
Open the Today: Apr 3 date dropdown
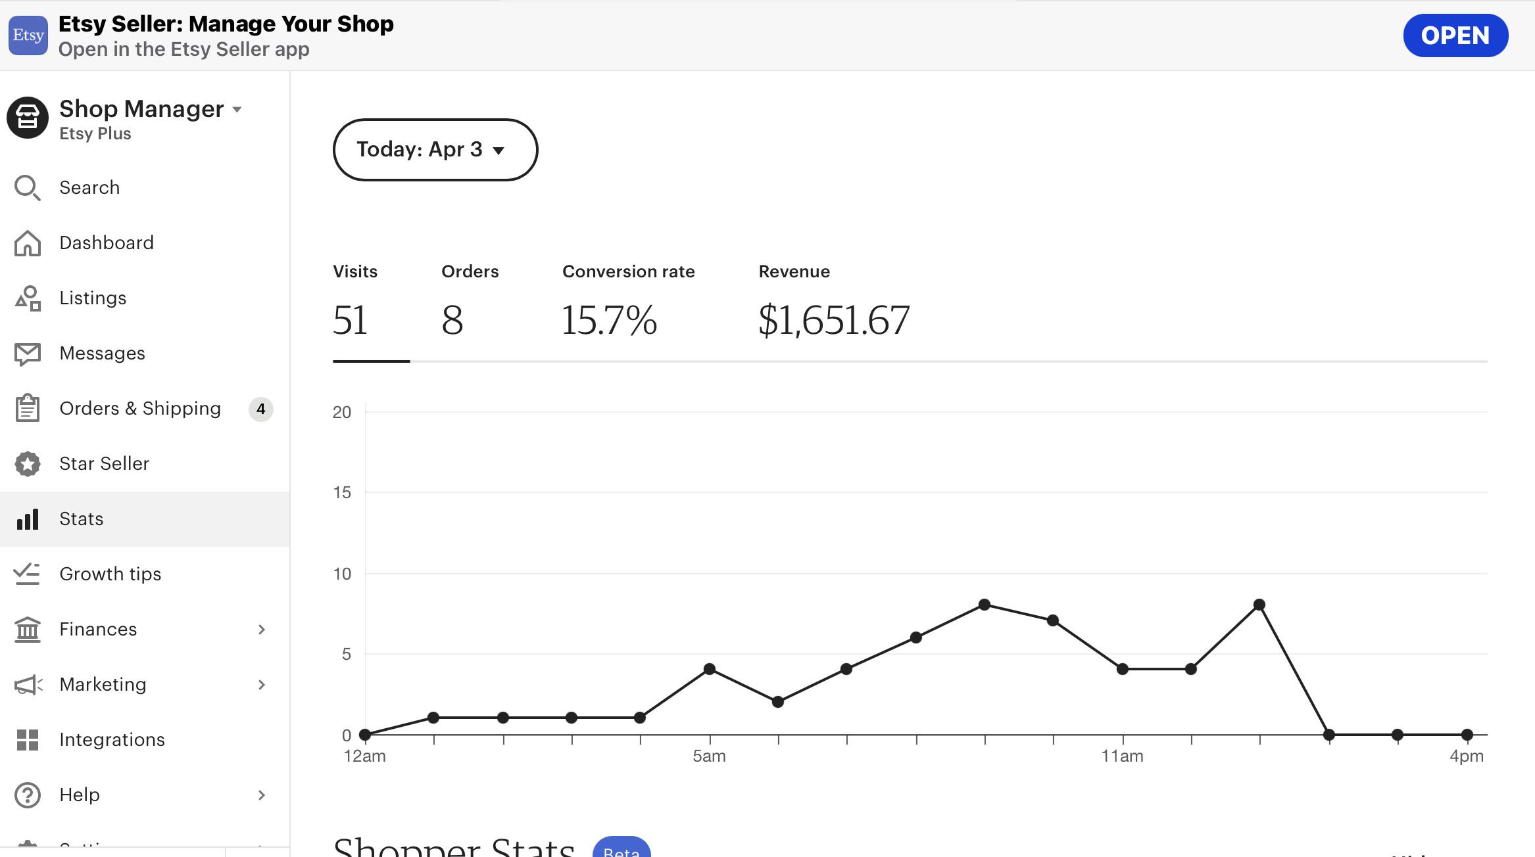tap(435, 150)
